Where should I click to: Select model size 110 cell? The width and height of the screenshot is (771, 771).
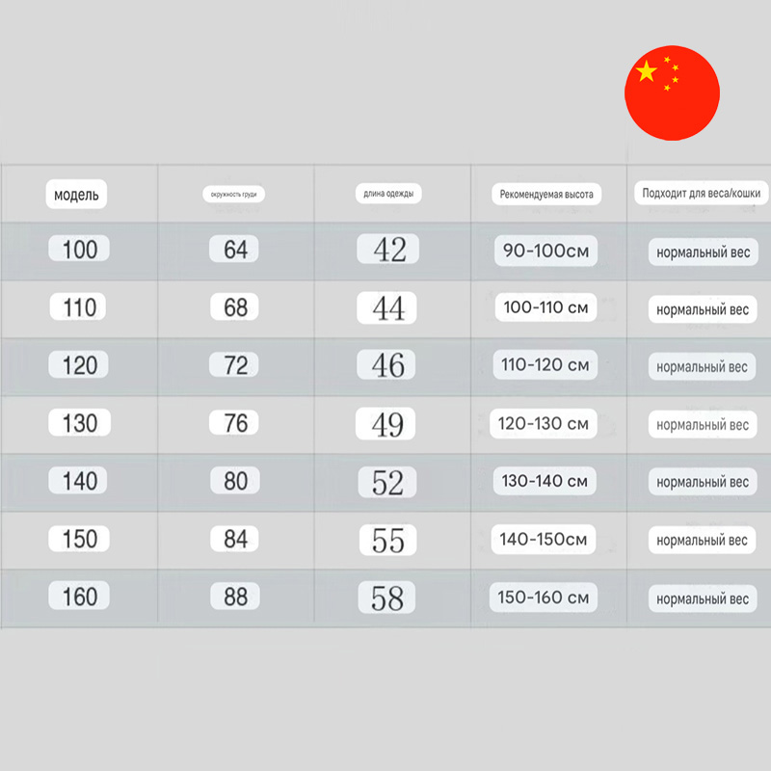pyautogui.click(x=79, y=307)
